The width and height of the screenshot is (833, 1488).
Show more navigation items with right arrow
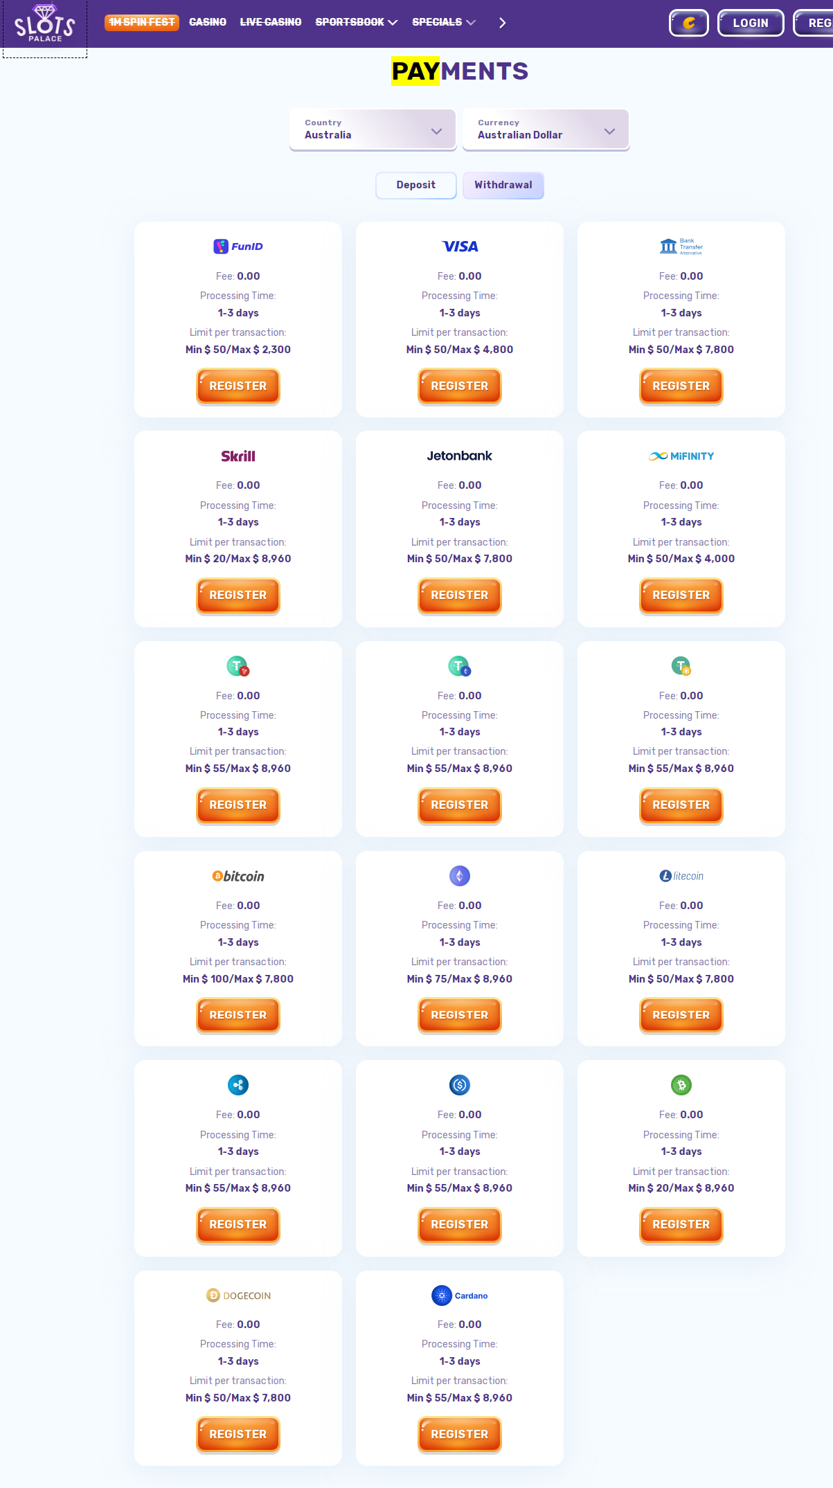(503, 23)
